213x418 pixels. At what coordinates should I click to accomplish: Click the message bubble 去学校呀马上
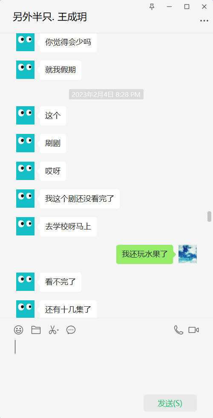(x=68, y=226)
